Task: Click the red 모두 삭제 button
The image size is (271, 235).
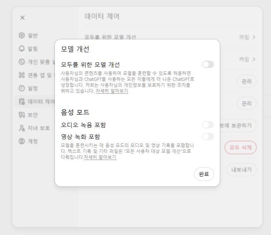Action: pos(240,147)
